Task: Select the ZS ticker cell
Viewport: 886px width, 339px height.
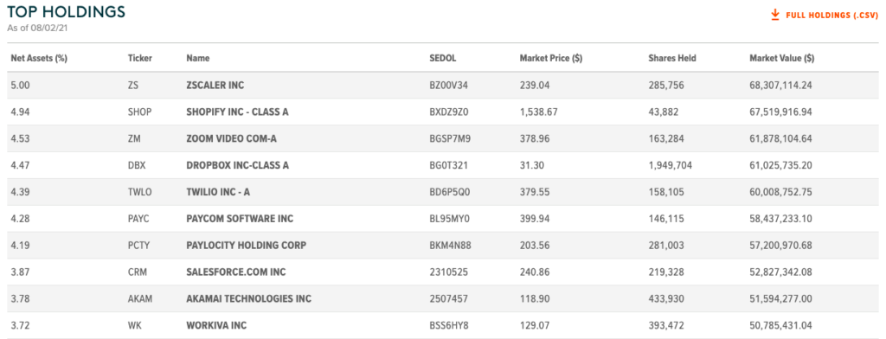Action: tap(133, 86)
